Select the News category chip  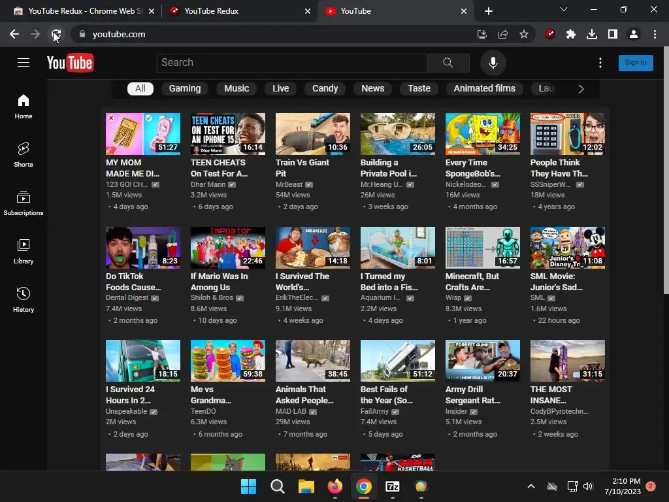(x=372, y=88)
